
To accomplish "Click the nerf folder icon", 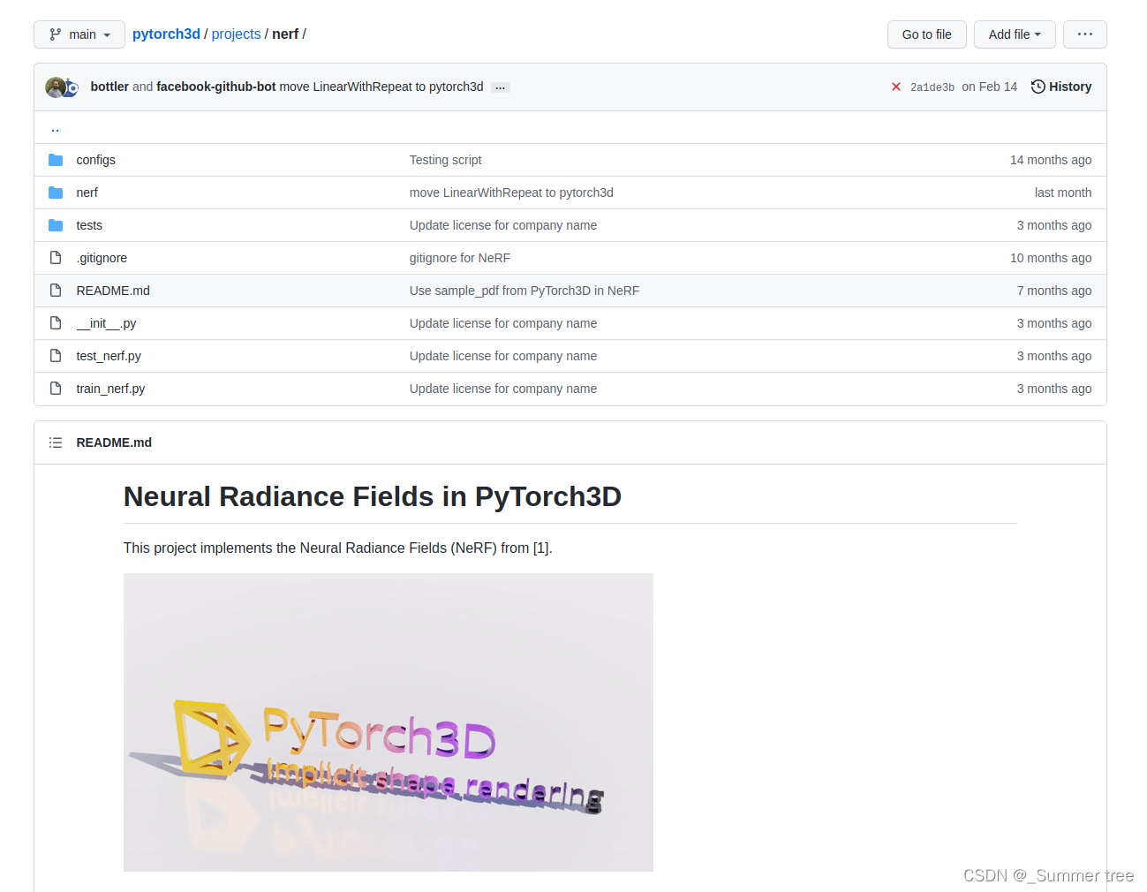I will pyautogui.click(x=56, y=193).
